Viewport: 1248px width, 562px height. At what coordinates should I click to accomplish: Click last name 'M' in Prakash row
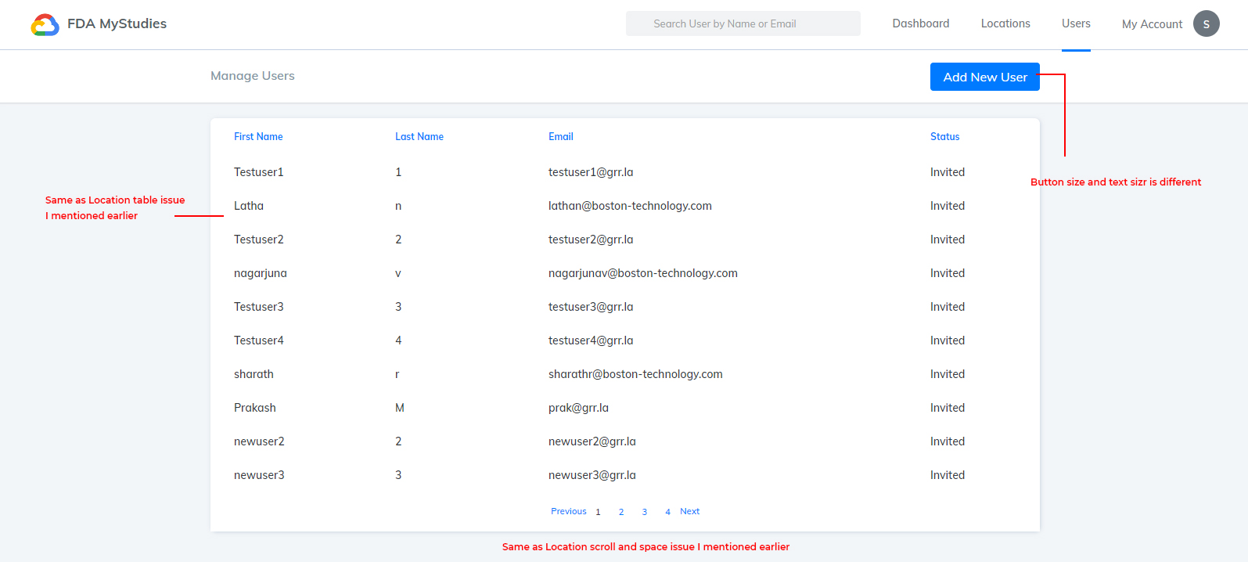400,408
